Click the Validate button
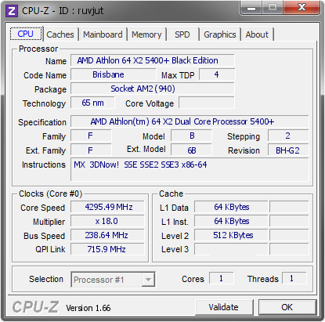 [x=224, y=307]
